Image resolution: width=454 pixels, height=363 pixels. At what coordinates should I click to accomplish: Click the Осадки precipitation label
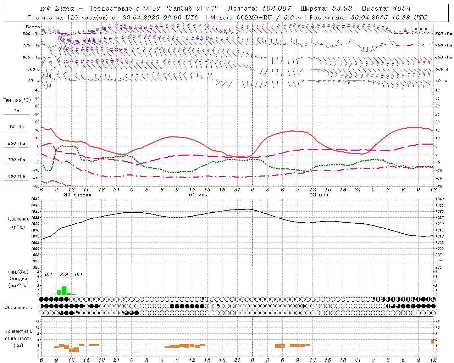(18, 279)
